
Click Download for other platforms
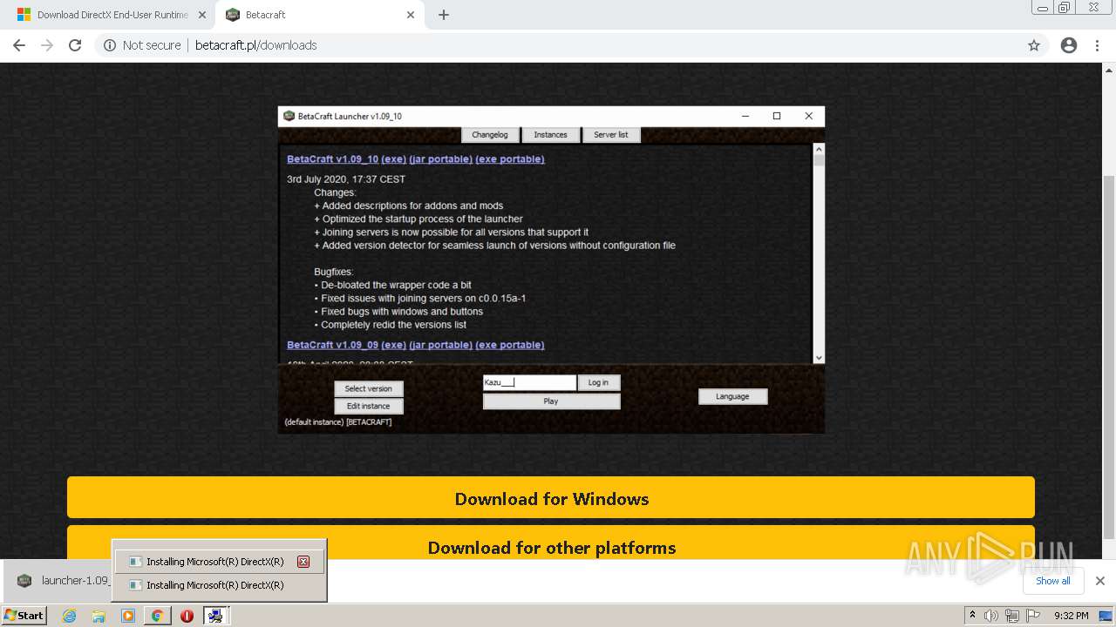(551, 543)
